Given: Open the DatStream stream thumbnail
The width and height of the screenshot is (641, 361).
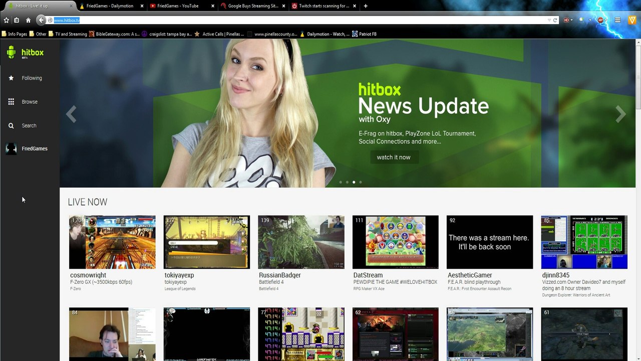Looking at the screenshot, I should tap(396, 242).
